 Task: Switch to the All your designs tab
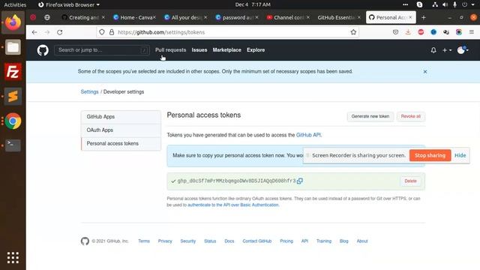point(185,17)
